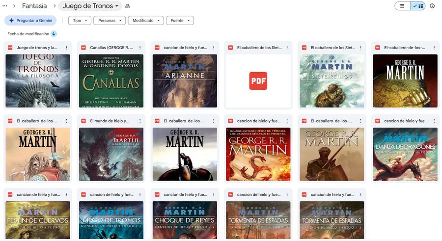Select the Festín de Cuervos cover thumbnail
Viewport: 442px width, 241px height.
coord(38,220)
